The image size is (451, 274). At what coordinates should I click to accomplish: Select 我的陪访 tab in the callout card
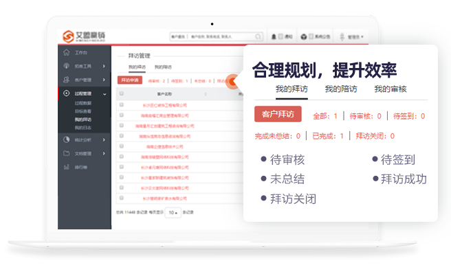point(341,89)
